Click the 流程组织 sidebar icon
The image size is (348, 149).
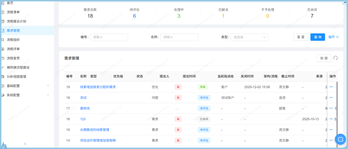click(x=3, y=40)
